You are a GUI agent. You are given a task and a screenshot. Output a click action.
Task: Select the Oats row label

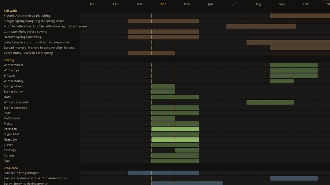tap(7, 97)
